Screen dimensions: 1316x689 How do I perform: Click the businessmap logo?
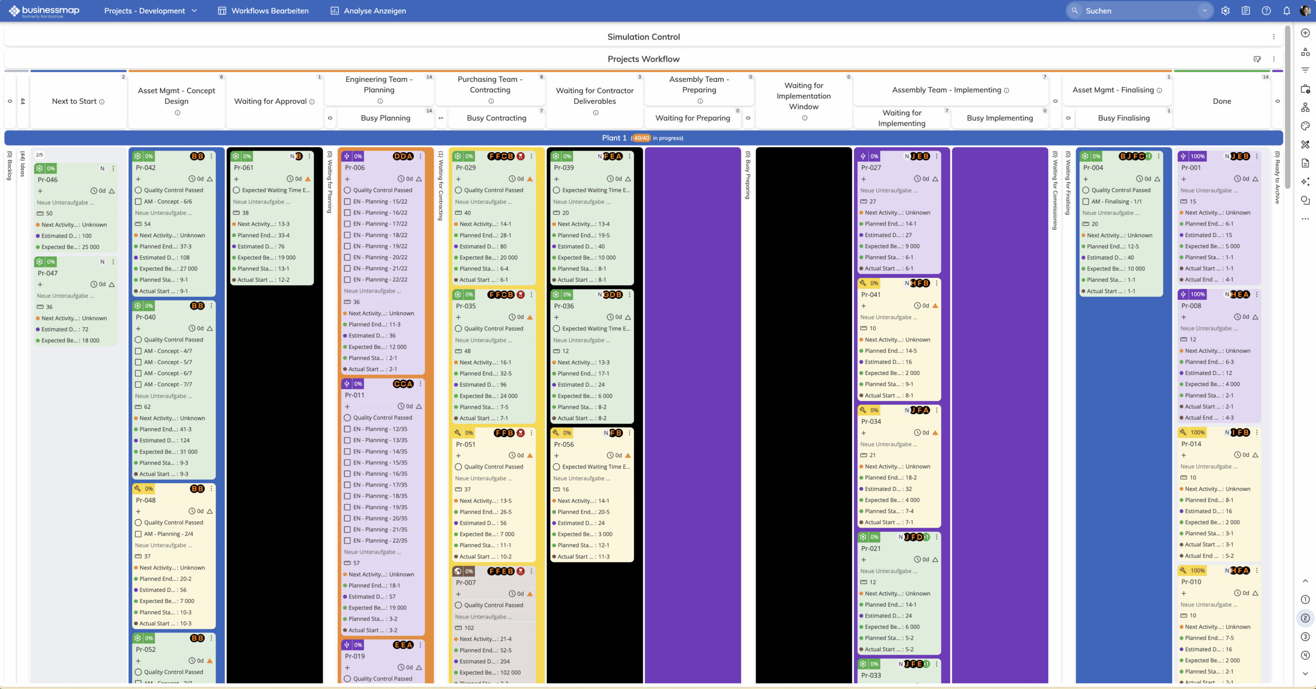44,10
